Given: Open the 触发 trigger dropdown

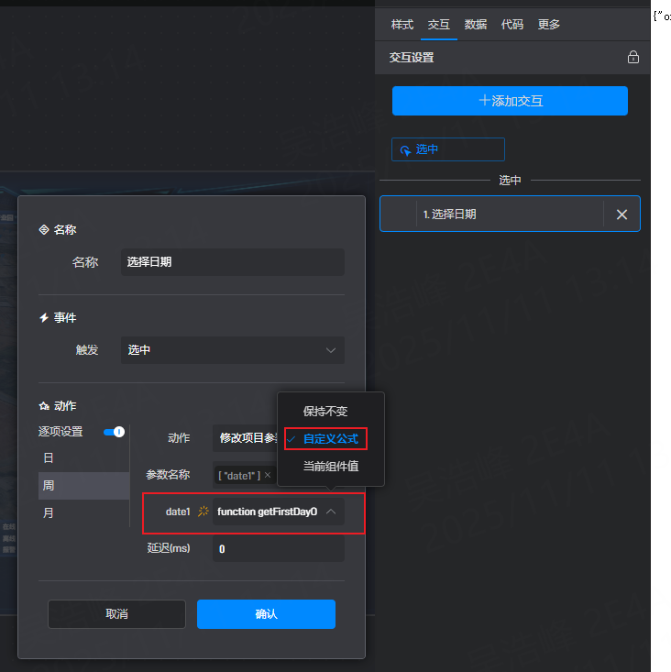Looking at the screenshot, I should pos(232,350).
